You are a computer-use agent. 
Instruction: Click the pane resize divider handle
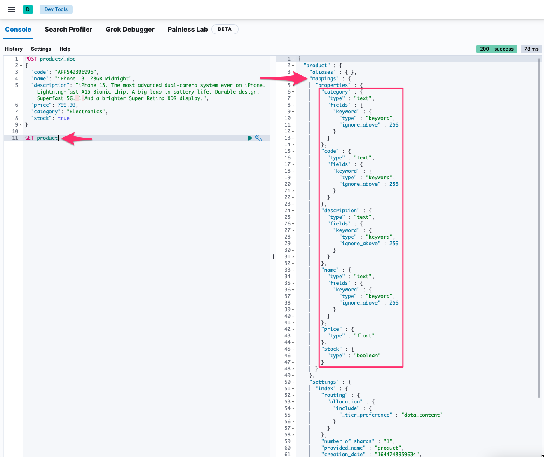tap(273, 257)
